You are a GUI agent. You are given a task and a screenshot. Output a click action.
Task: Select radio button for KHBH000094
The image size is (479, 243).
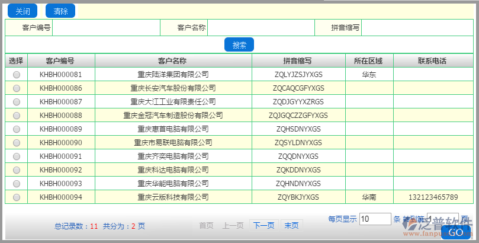click(17, 197)
